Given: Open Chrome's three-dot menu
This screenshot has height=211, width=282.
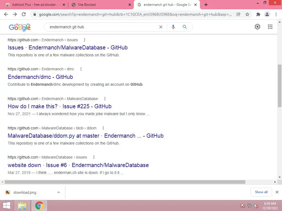Looking at the screenshot, I should click(x=276, y=14).
